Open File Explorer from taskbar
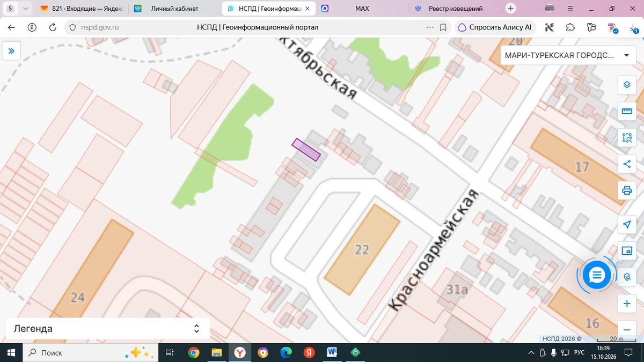Viewport: 644px width, 362px height. point(217,352)
